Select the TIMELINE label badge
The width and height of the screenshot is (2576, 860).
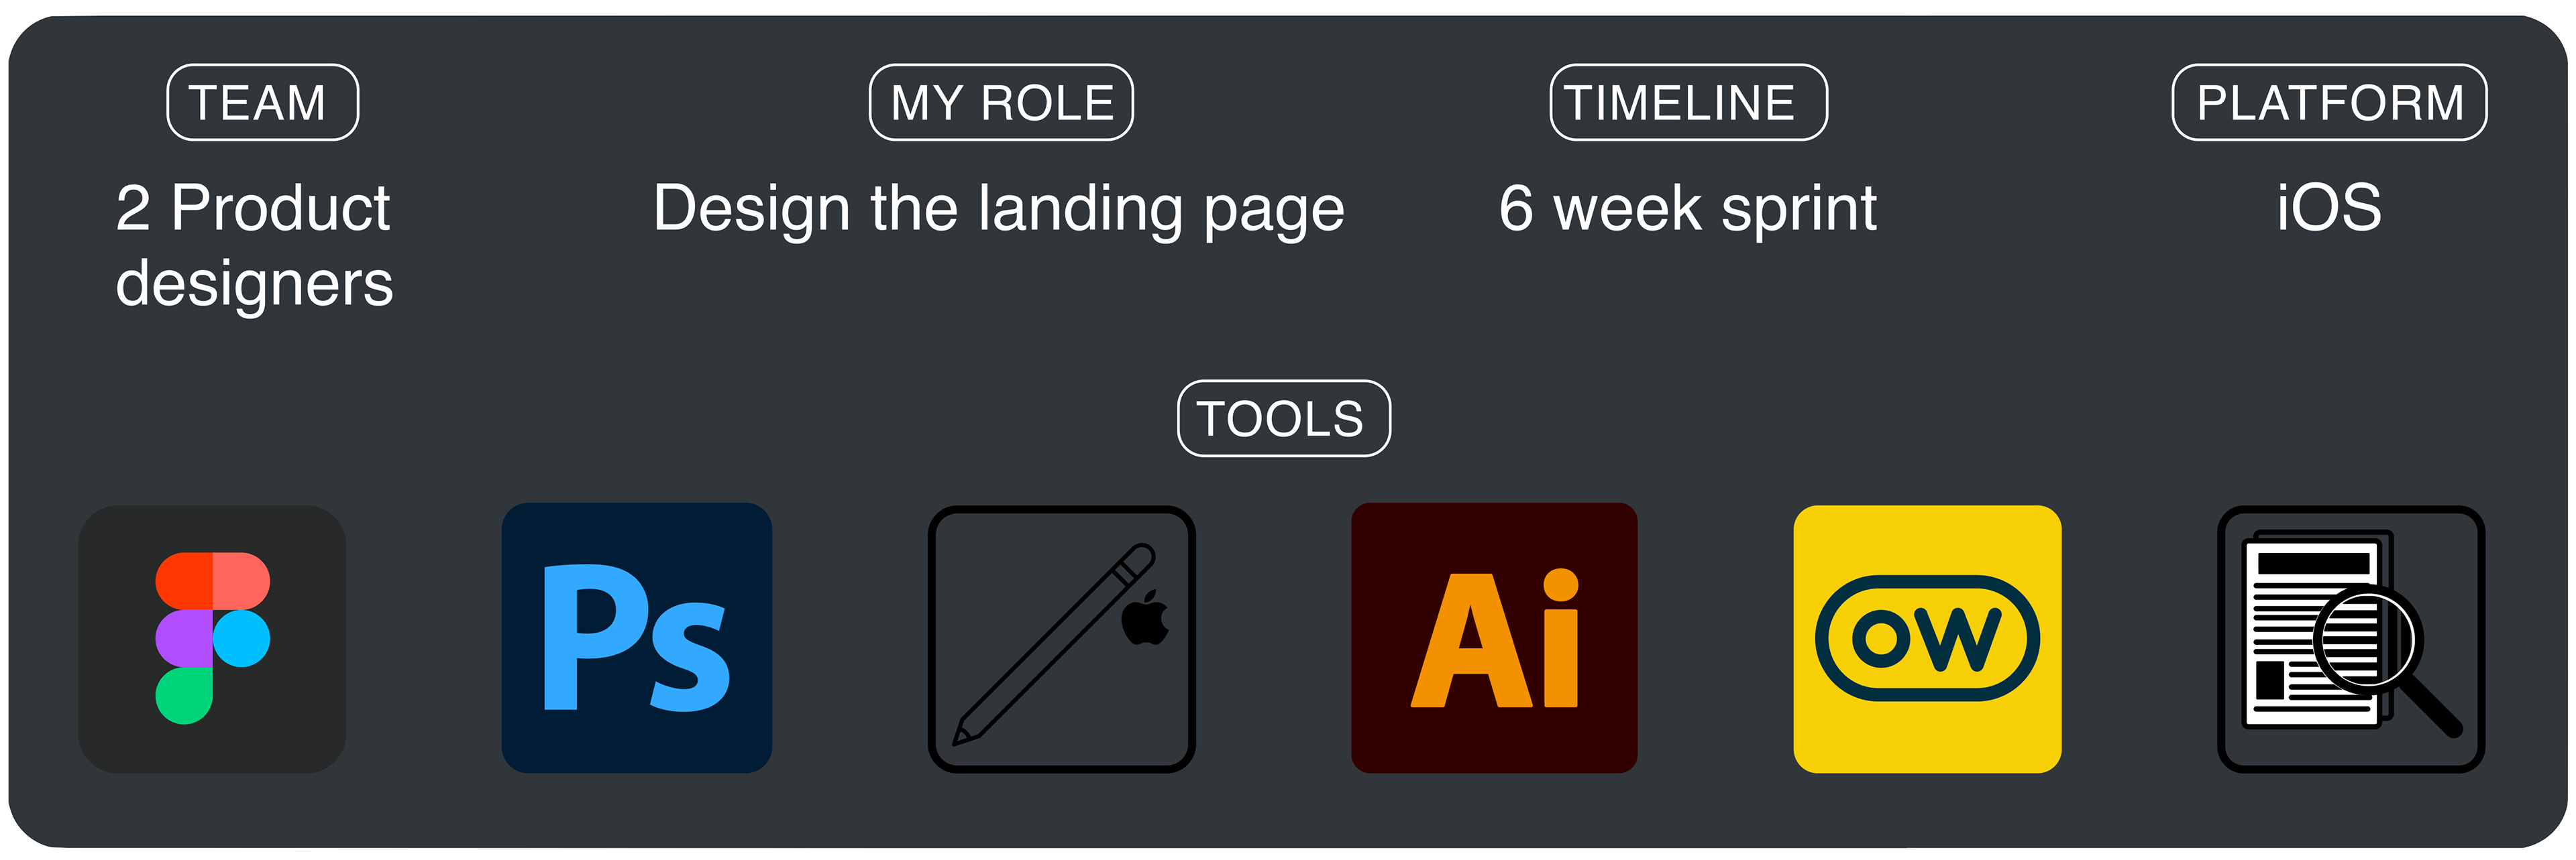pyautogui.click(x=1688, y=103)
